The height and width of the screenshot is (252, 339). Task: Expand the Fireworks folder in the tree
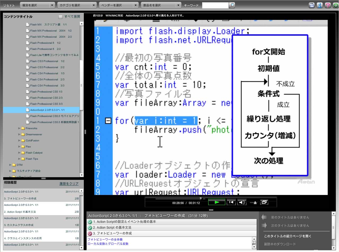[19, 128]
